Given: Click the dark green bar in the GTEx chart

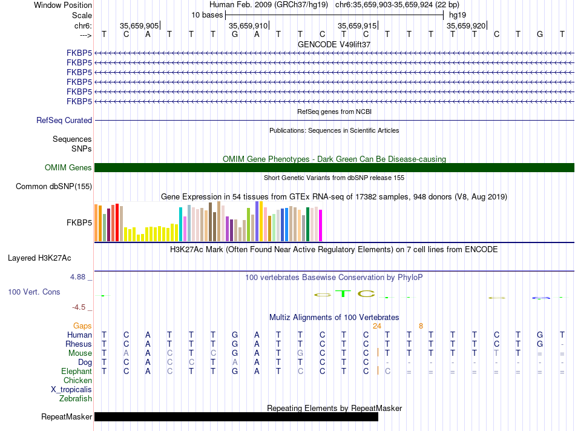Looking at the screenshot, I should (307, 224).
